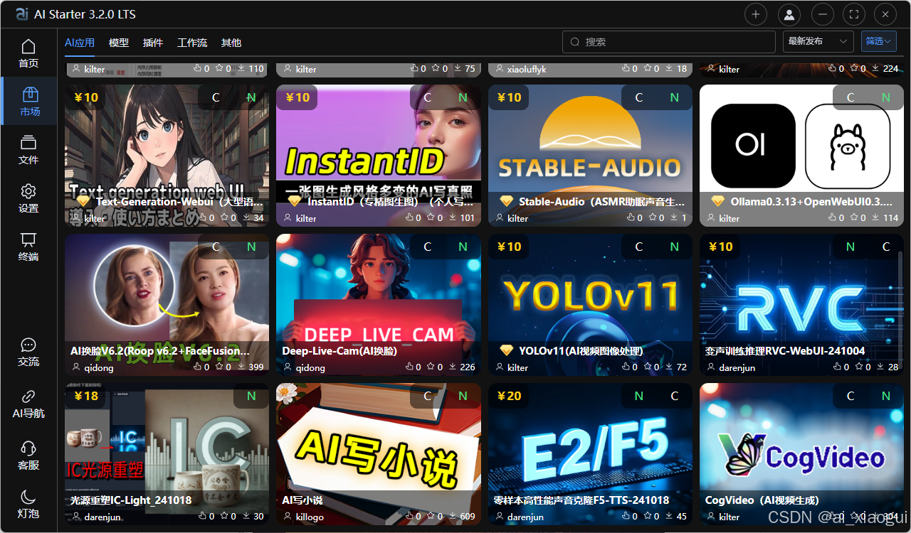Switch to the AI应用 tab

(80, 43)
